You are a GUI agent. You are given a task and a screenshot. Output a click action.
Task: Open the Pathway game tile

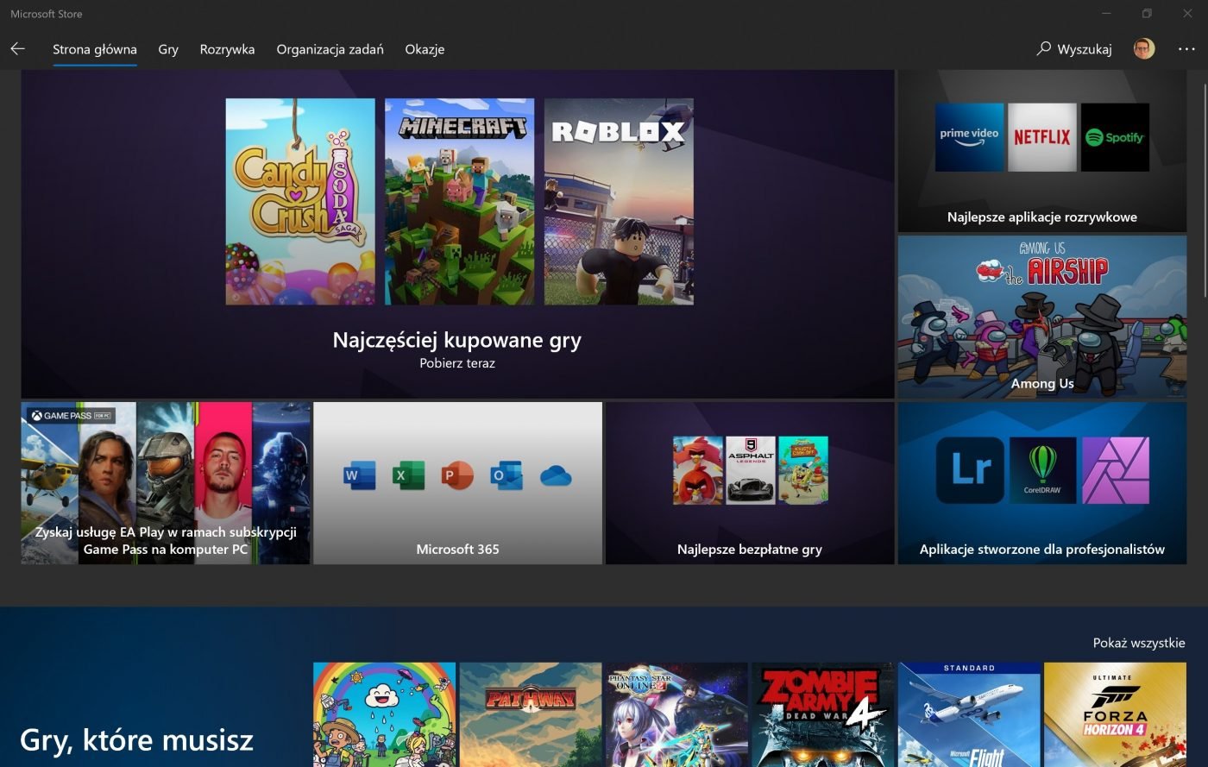coord(531,714)
